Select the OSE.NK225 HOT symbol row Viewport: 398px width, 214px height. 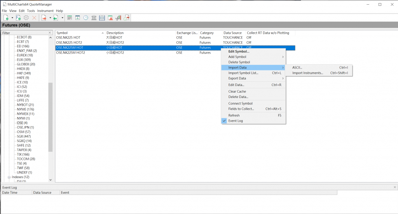(175, 37)
